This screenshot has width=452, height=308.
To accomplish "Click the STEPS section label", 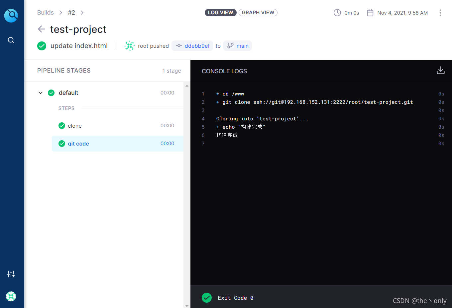I will point(66,108).
